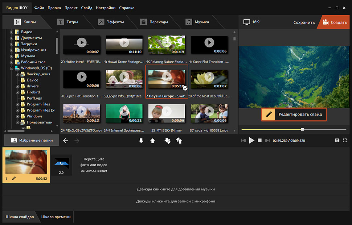Switch to the Переходы tab
The width and height of the screenshot is (352, 225).
154,22
